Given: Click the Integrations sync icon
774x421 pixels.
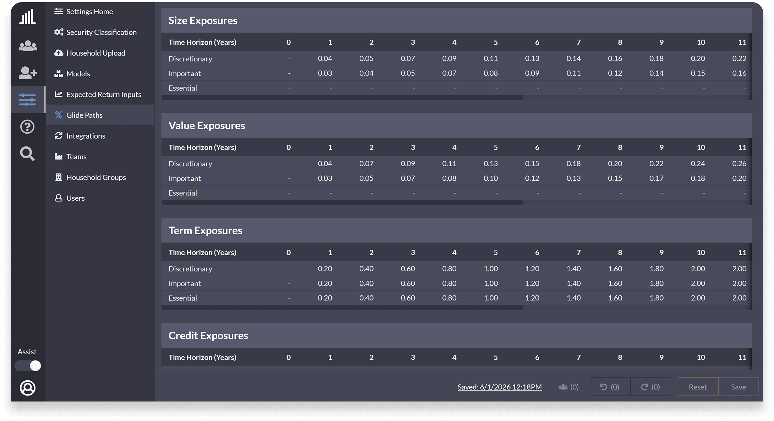Looking at the screenshot, I should coord(59,136).
